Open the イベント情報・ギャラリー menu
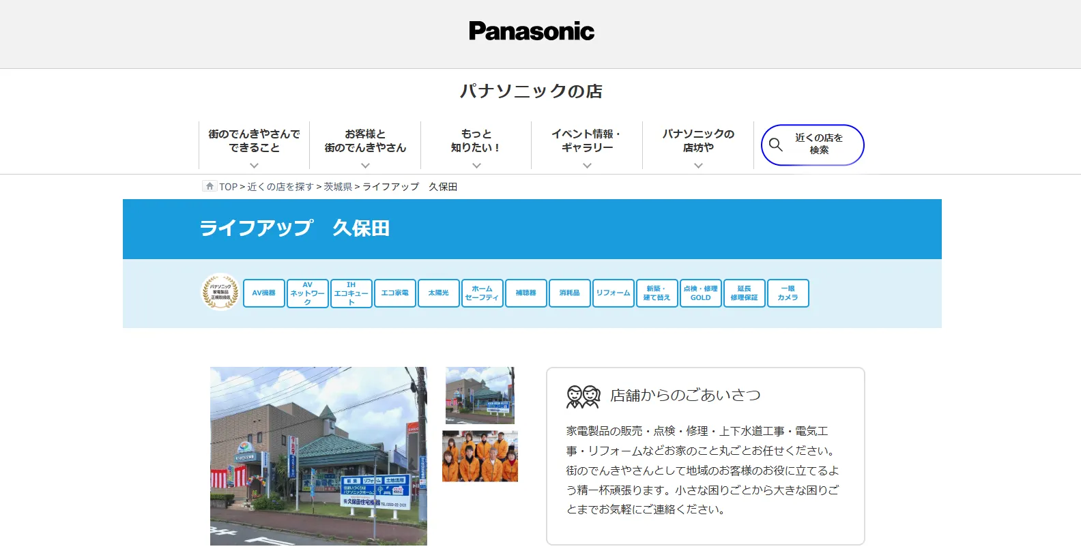 [x=587, y=145]
